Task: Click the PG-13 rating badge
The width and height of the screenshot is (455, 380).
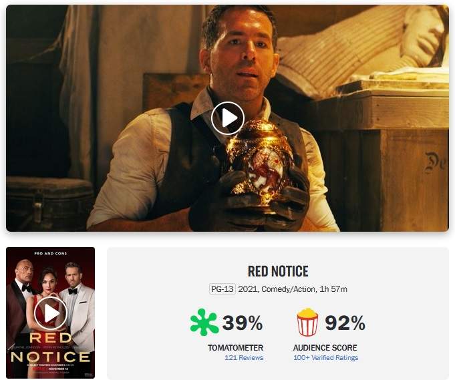Action: 222,289
